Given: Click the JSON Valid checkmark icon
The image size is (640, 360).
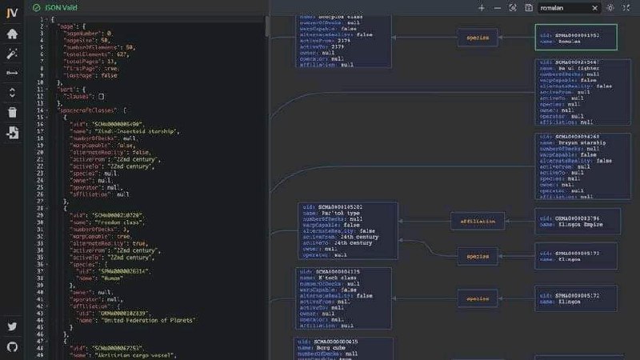Looking at the screenshot, I should pyautogui.click(x=36, y=7).
